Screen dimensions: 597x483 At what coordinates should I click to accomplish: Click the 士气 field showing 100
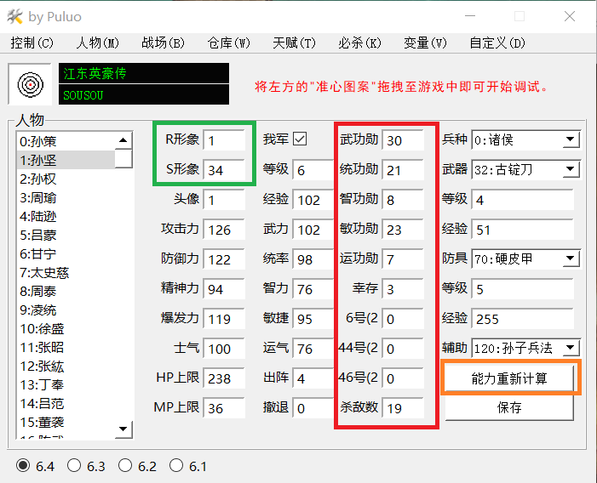pyautogui.click(x=224, y=349)
